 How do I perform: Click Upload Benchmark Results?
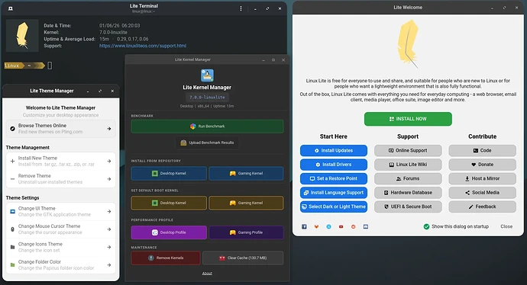pyautogui.click(x=207, y=142)
